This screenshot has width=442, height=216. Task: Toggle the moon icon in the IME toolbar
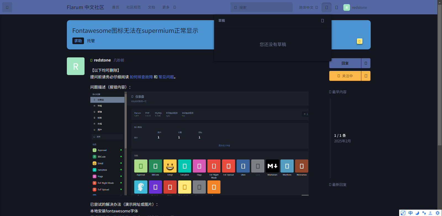point(417,213)
